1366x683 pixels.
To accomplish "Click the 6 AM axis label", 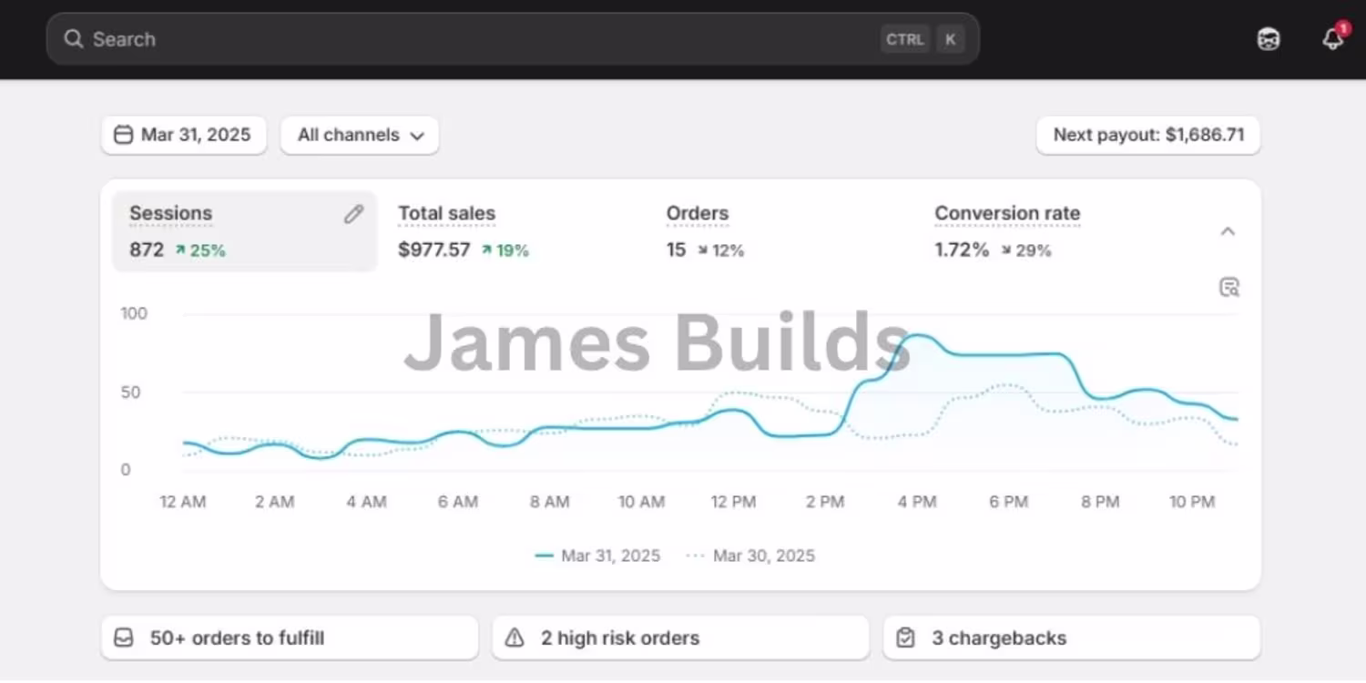I will tap(457, 502).
